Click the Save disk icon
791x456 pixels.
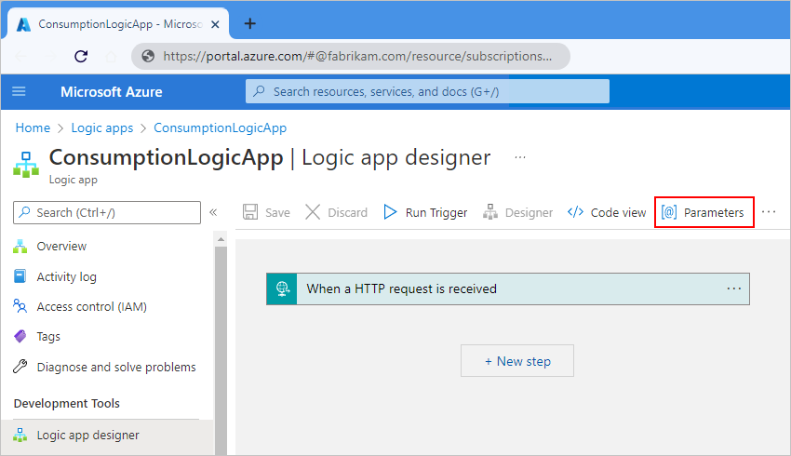[x=250, y=212]
